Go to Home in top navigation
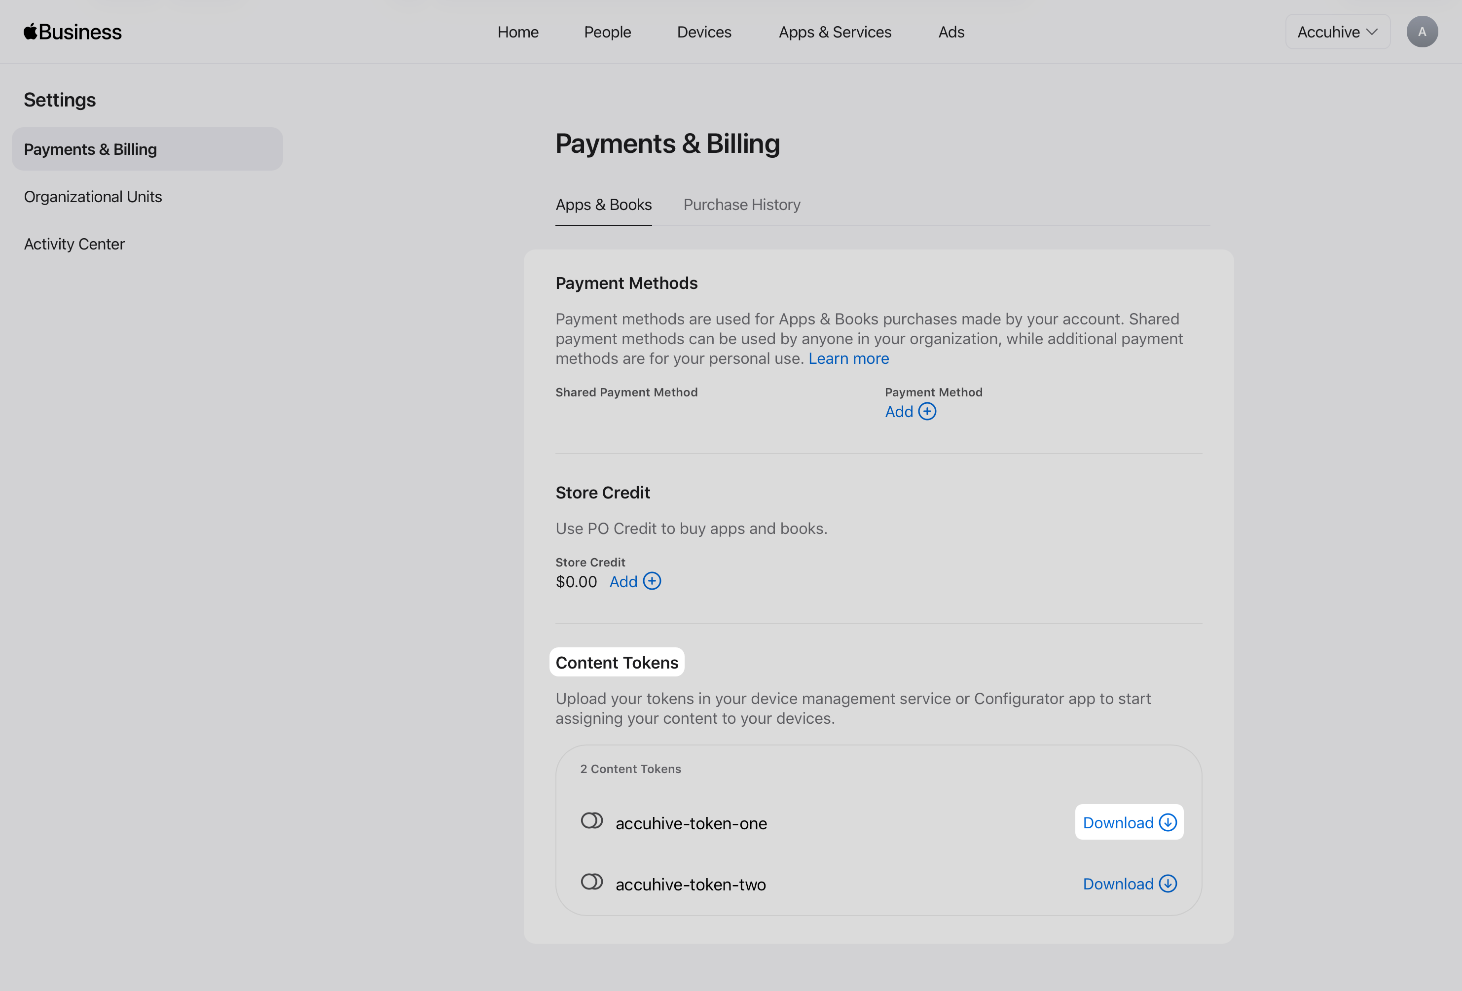The width and height of the screenshot is (1462, 991). 518,32
